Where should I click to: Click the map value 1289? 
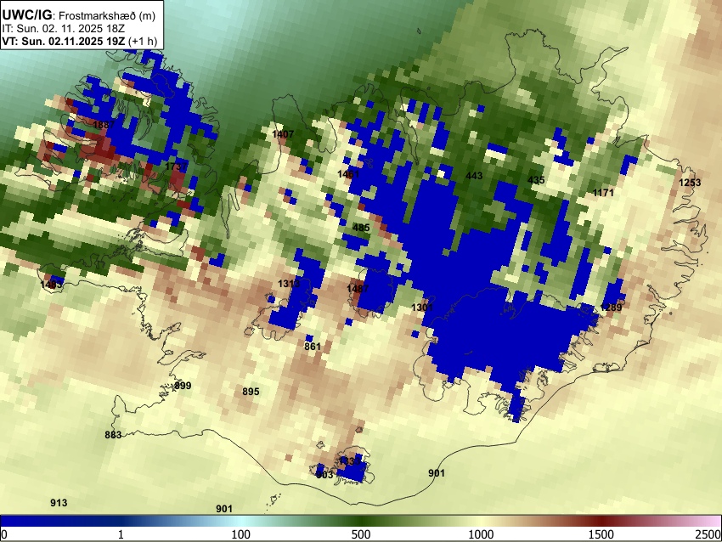click(x=612, y=308)
